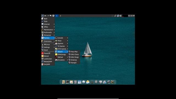The height and width of the screenshot is (99, 176).
Task: Click ReloadJWM in the menu
Action: coord(48,62)
